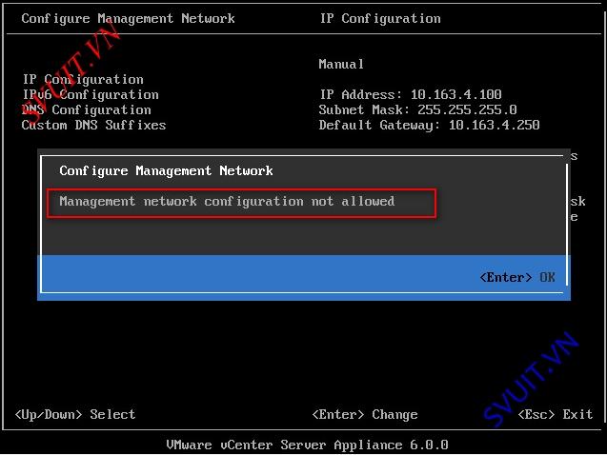Select Custom DNS Suffixes menu entry

[x=93, y=126]
